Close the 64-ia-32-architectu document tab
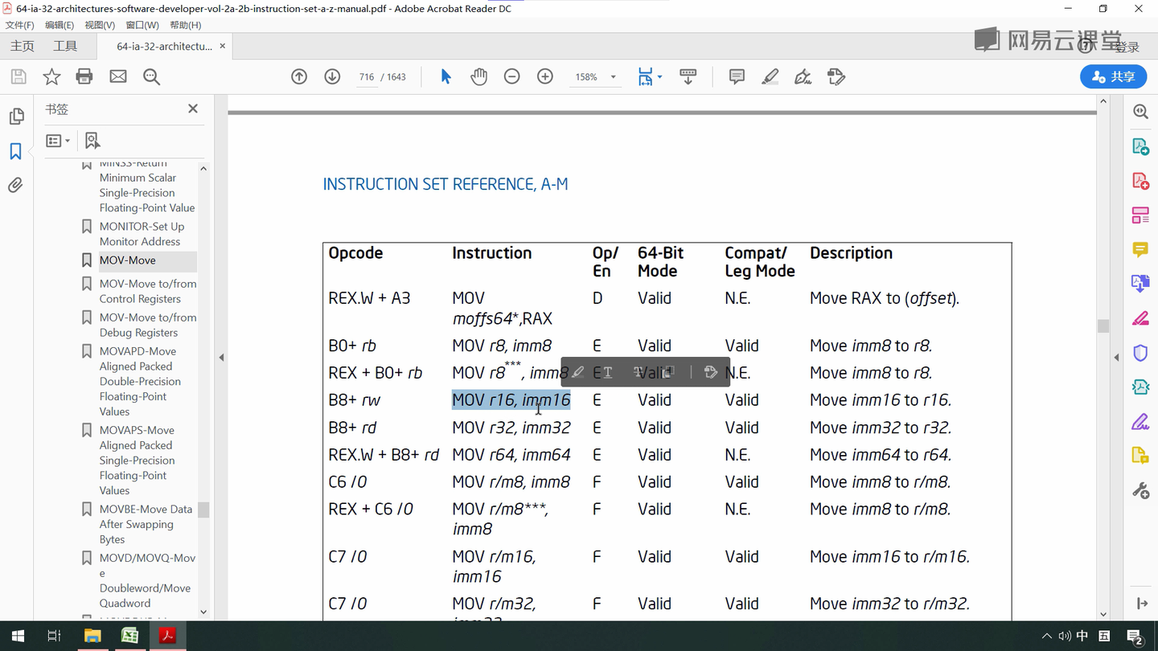This screenshot has width=1158, height=651. 223,46
